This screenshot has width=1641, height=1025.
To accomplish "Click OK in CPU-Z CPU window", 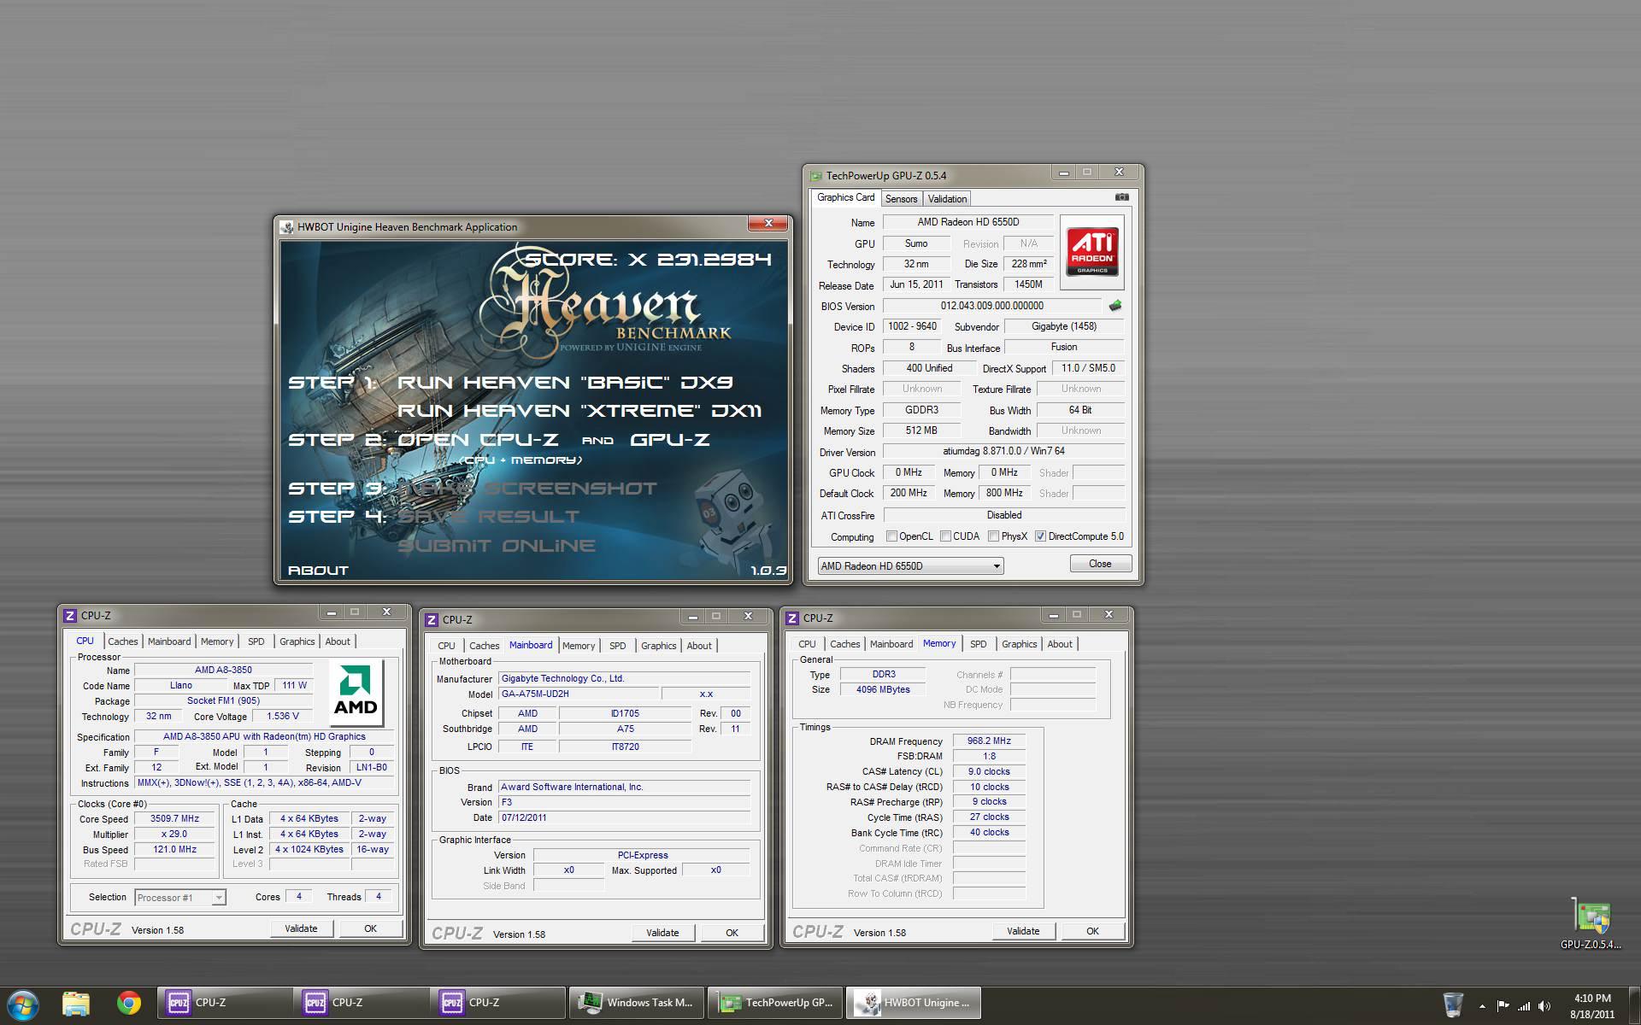I will click(370, 928).
